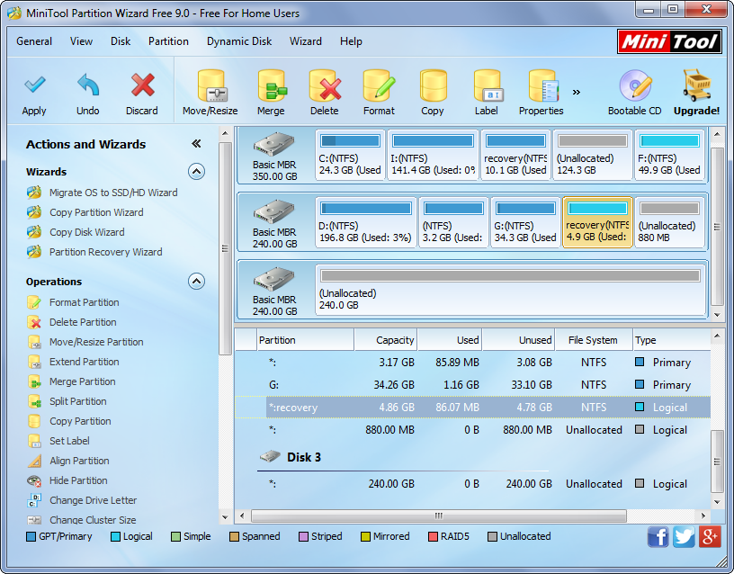Viewport: 734px width, 574px height.
Task: Click Change Drive Letter operation
Action: tap(82, 500)
